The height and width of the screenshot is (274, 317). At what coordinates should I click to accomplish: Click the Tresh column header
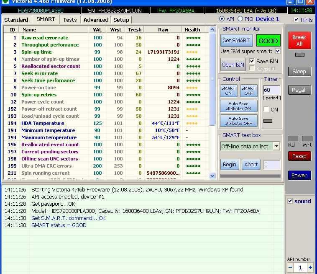tap(135, 30)
